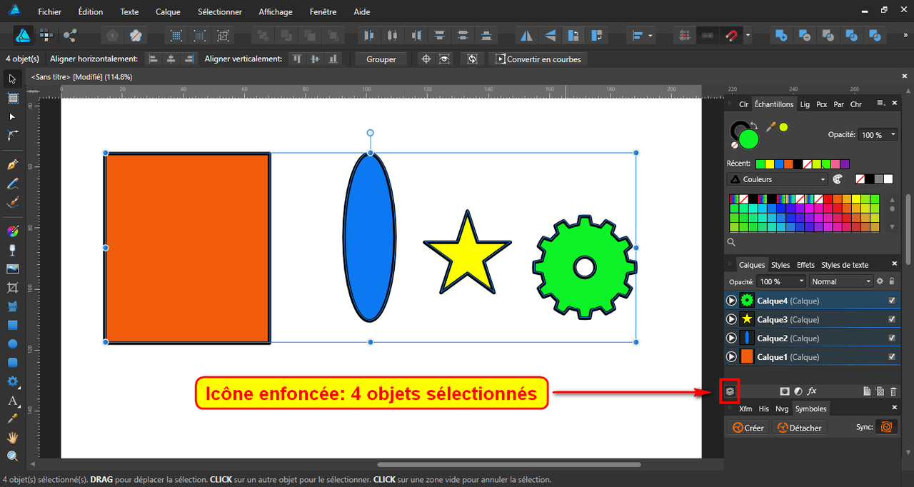The width and height of the screenshot is (914, 487).
Task: Apply the Add boolean operation
Action: [x=781, y=35]
